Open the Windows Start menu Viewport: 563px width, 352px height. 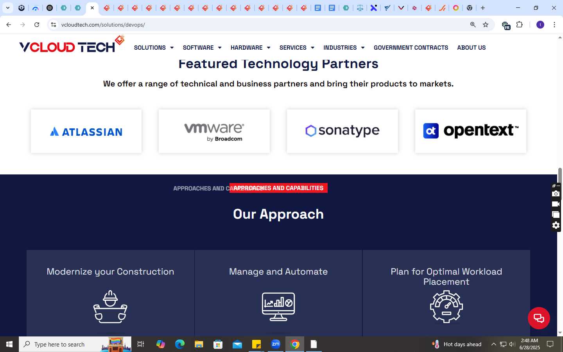click(x=9, y=344)
